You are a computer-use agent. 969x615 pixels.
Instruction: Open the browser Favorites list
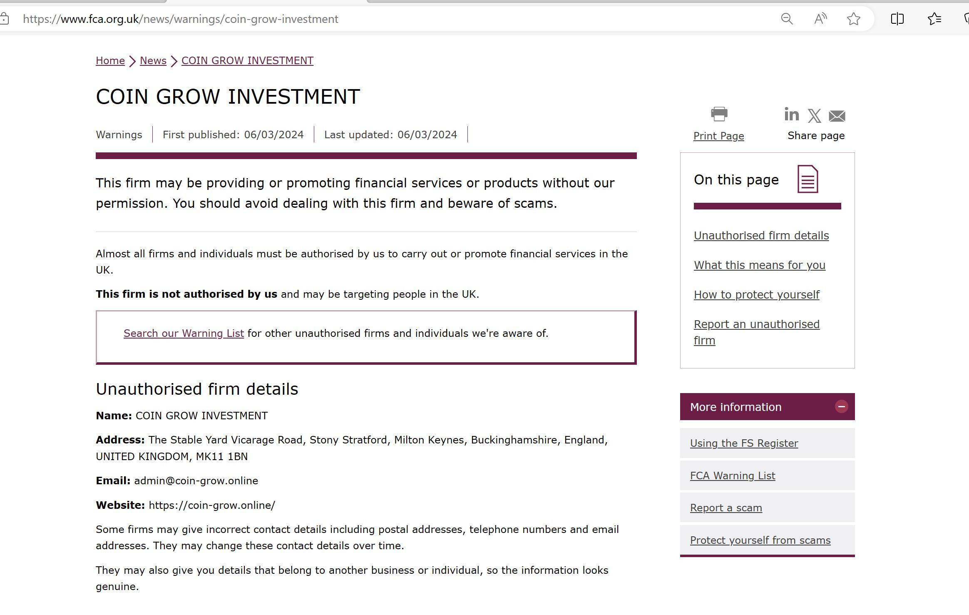[x=934, y=19]
